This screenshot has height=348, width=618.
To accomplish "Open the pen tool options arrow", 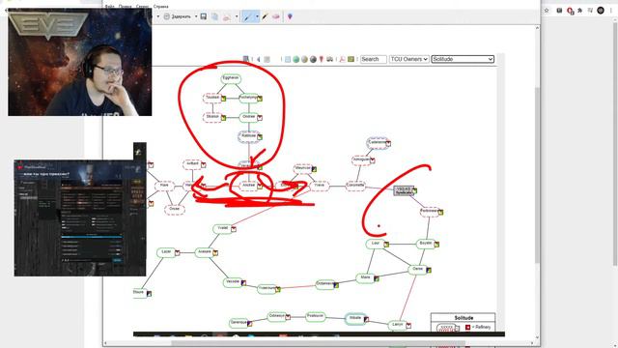I will 257,16.
